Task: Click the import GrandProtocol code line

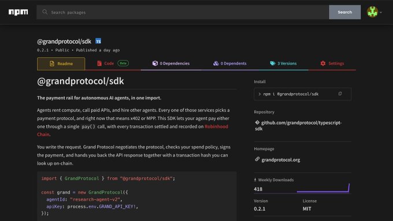Action: pos(108,178)
